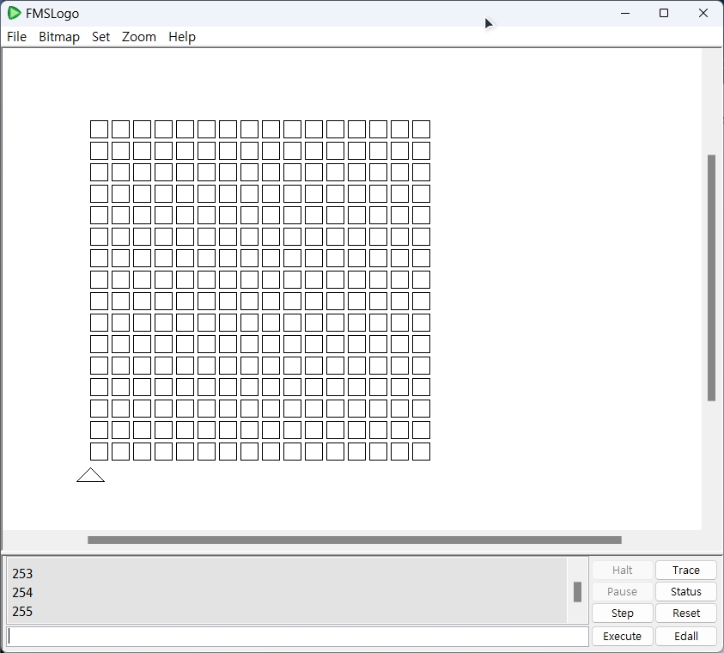
Task: Click the Reset button
Action: tap(685, 613)
